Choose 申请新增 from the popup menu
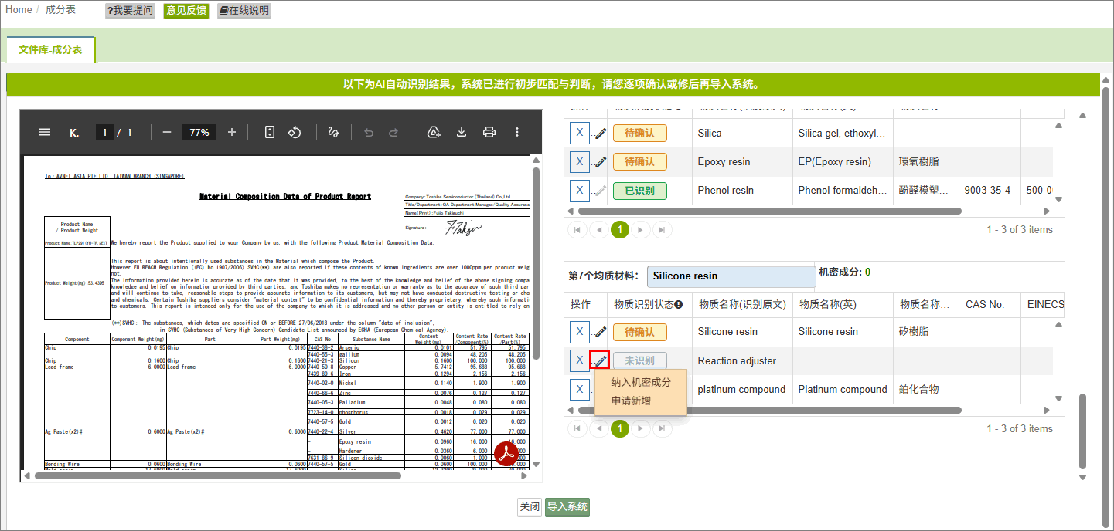 tap(631, 401)
